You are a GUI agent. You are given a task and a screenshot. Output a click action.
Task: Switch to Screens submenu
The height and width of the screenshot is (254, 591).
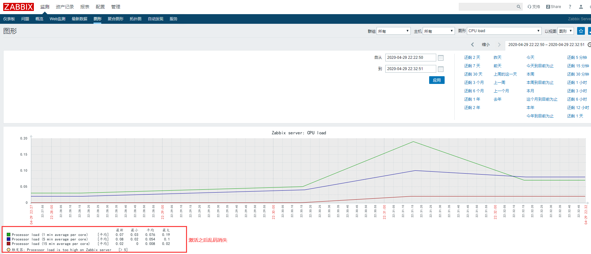[115, 19]
